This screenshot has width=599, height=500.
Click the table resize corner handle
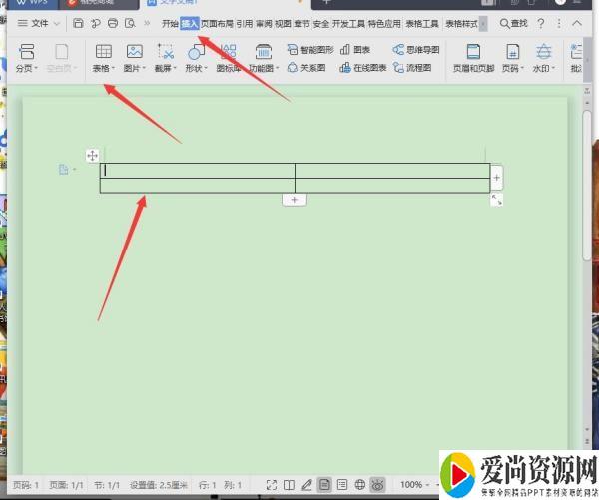496,199
